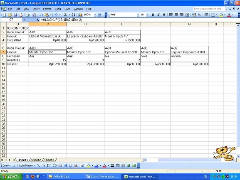This screenshot has height=180, width=240.
Task: Open the Undo history dropdown arrow
Action: click(x=60, y=15)
